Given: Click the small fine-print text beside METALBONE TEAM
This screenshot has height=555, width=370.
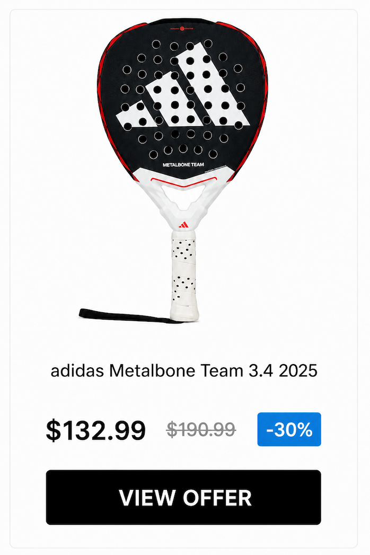Looking at the screenshot, I should 216,170.
